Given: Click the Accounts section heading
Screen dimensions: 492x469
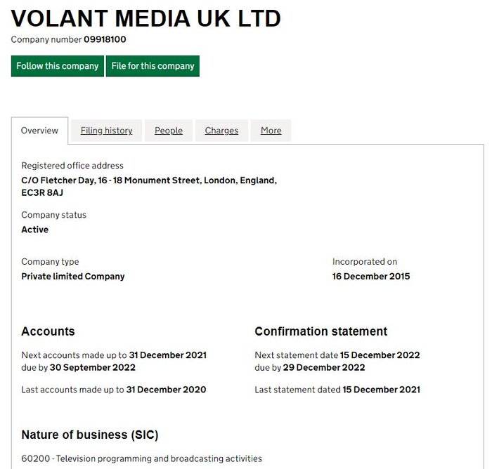Looking at the screenshot, I should coord(48,331).
